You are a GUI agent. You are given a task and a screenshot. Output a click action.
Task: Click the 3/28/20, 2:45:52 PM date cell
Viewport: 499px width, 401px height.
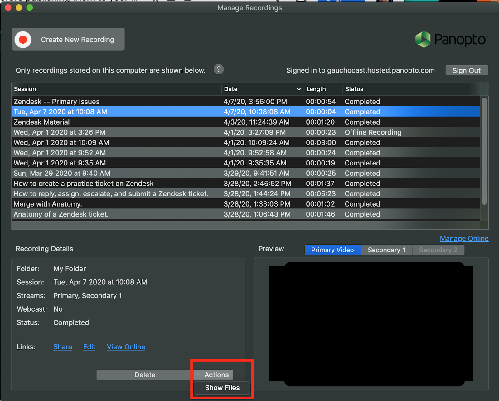(x=257, y=184)
